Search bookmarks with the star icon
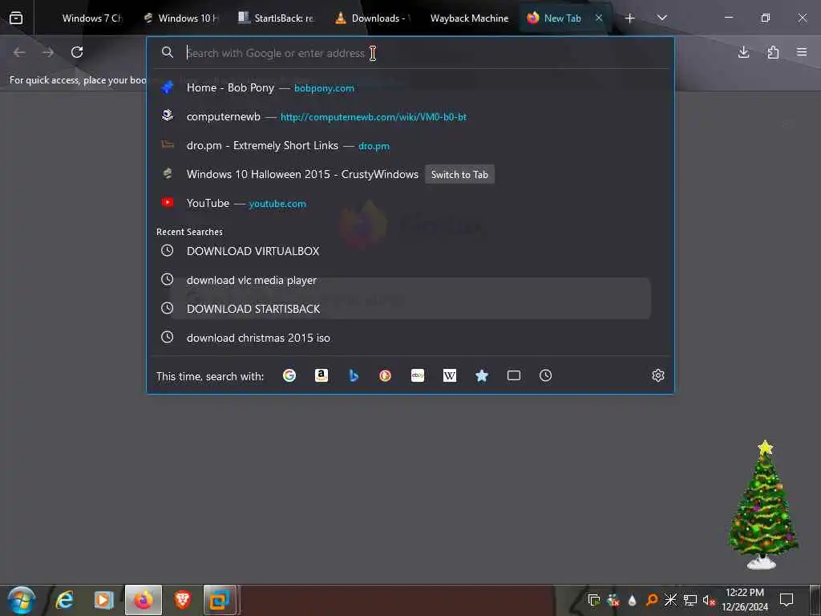Viewport: 821px width, 616px height. (x=482, y=375)
